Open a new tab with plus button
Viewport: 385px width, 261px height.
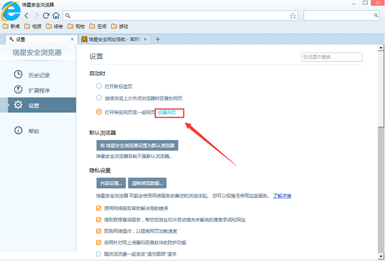(x=158, y=39)
